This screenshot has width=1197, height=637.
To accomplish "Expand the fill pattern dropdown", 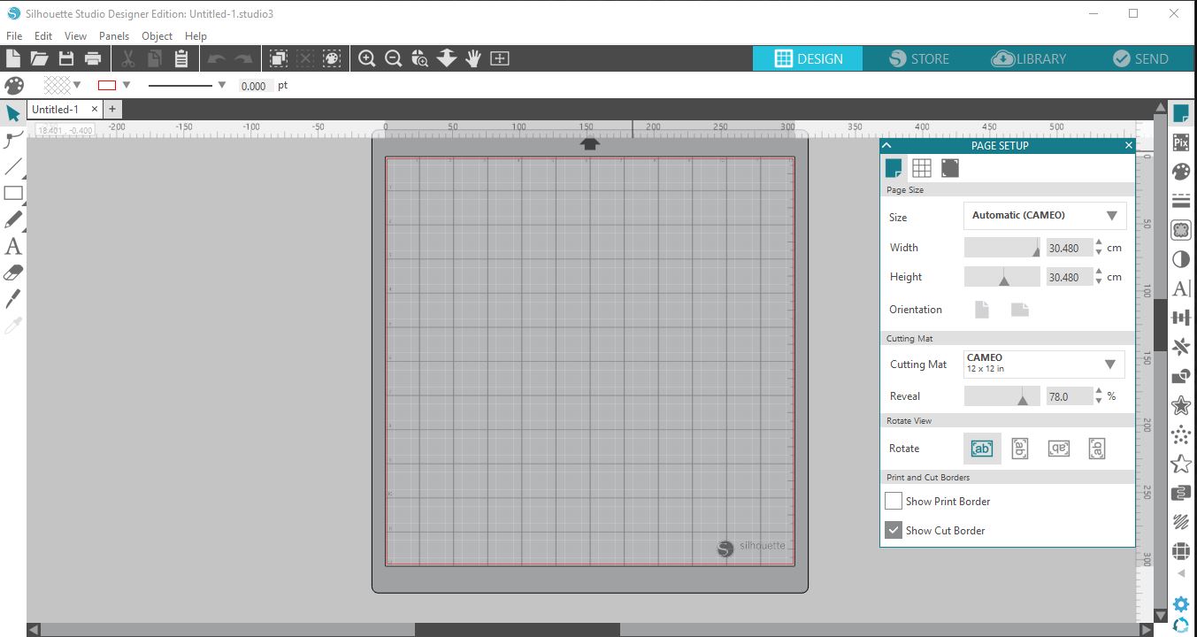I will (x=77, y=85).
